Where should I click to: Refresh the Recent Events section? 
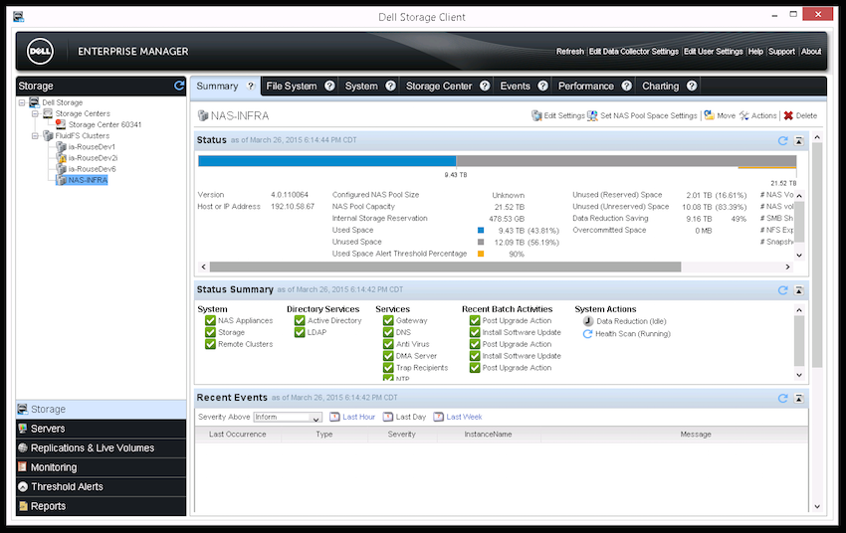783,398
